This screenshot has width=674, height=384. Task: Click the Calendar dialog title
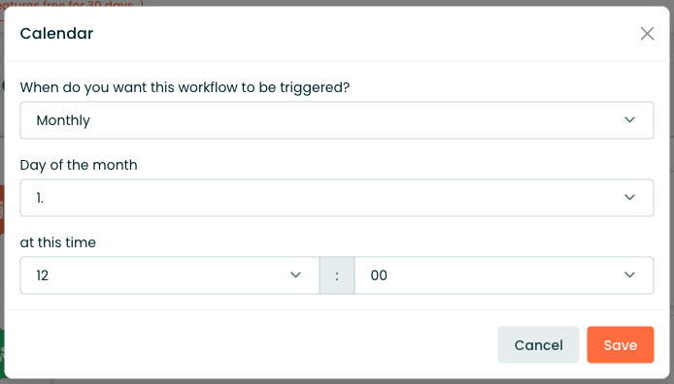(56, 34)
